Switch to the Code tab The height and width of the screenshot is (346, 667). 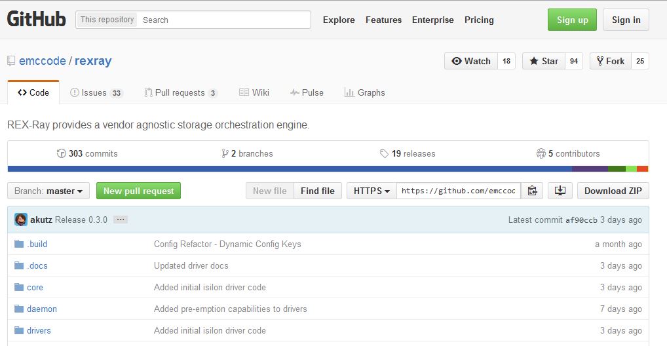(33, 92)
